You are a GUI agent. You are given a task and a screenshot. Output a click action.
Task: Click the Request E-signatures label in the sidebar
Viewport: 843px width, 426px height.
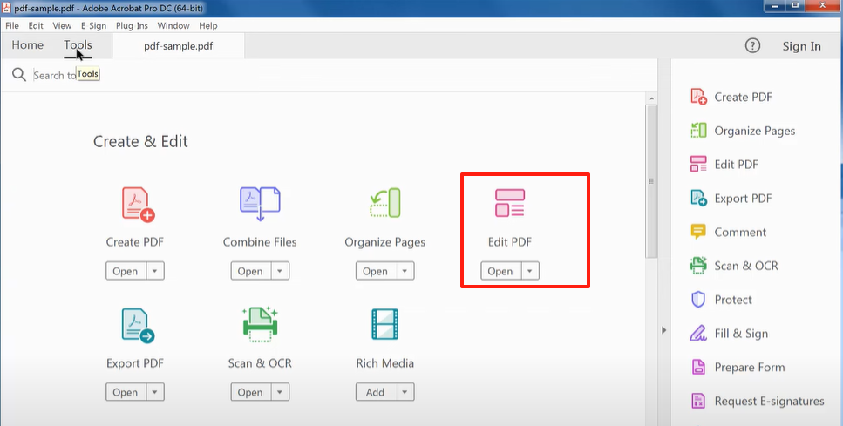[x=770, y=402]
